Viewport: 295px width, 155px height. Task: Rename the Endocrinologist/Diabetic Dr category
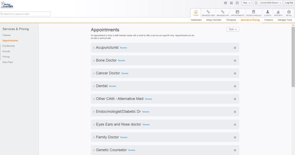tap(145, 112)
